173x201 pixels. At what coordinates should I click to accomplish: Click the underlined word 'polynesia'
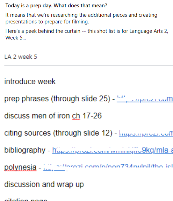20,167
